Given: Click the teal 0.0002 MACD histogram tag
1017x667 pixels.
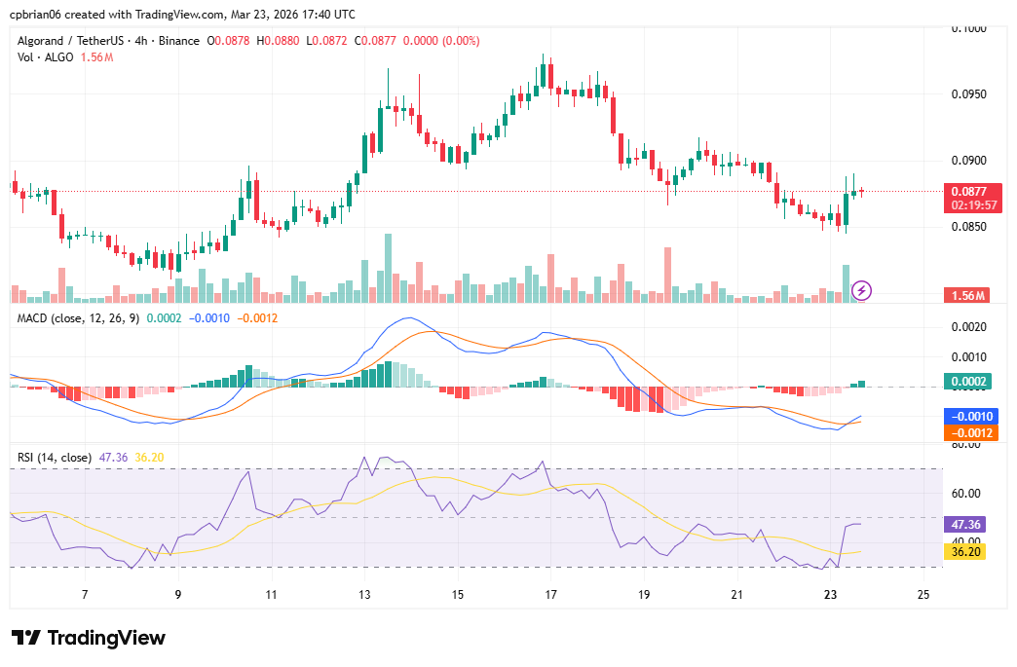Looking at the screenshot, I should click(967, 379).
